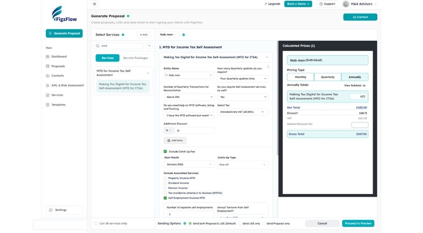
Task: Collapse MTD for Income Tax Self Assessment group
Action: tap(148, 73)
